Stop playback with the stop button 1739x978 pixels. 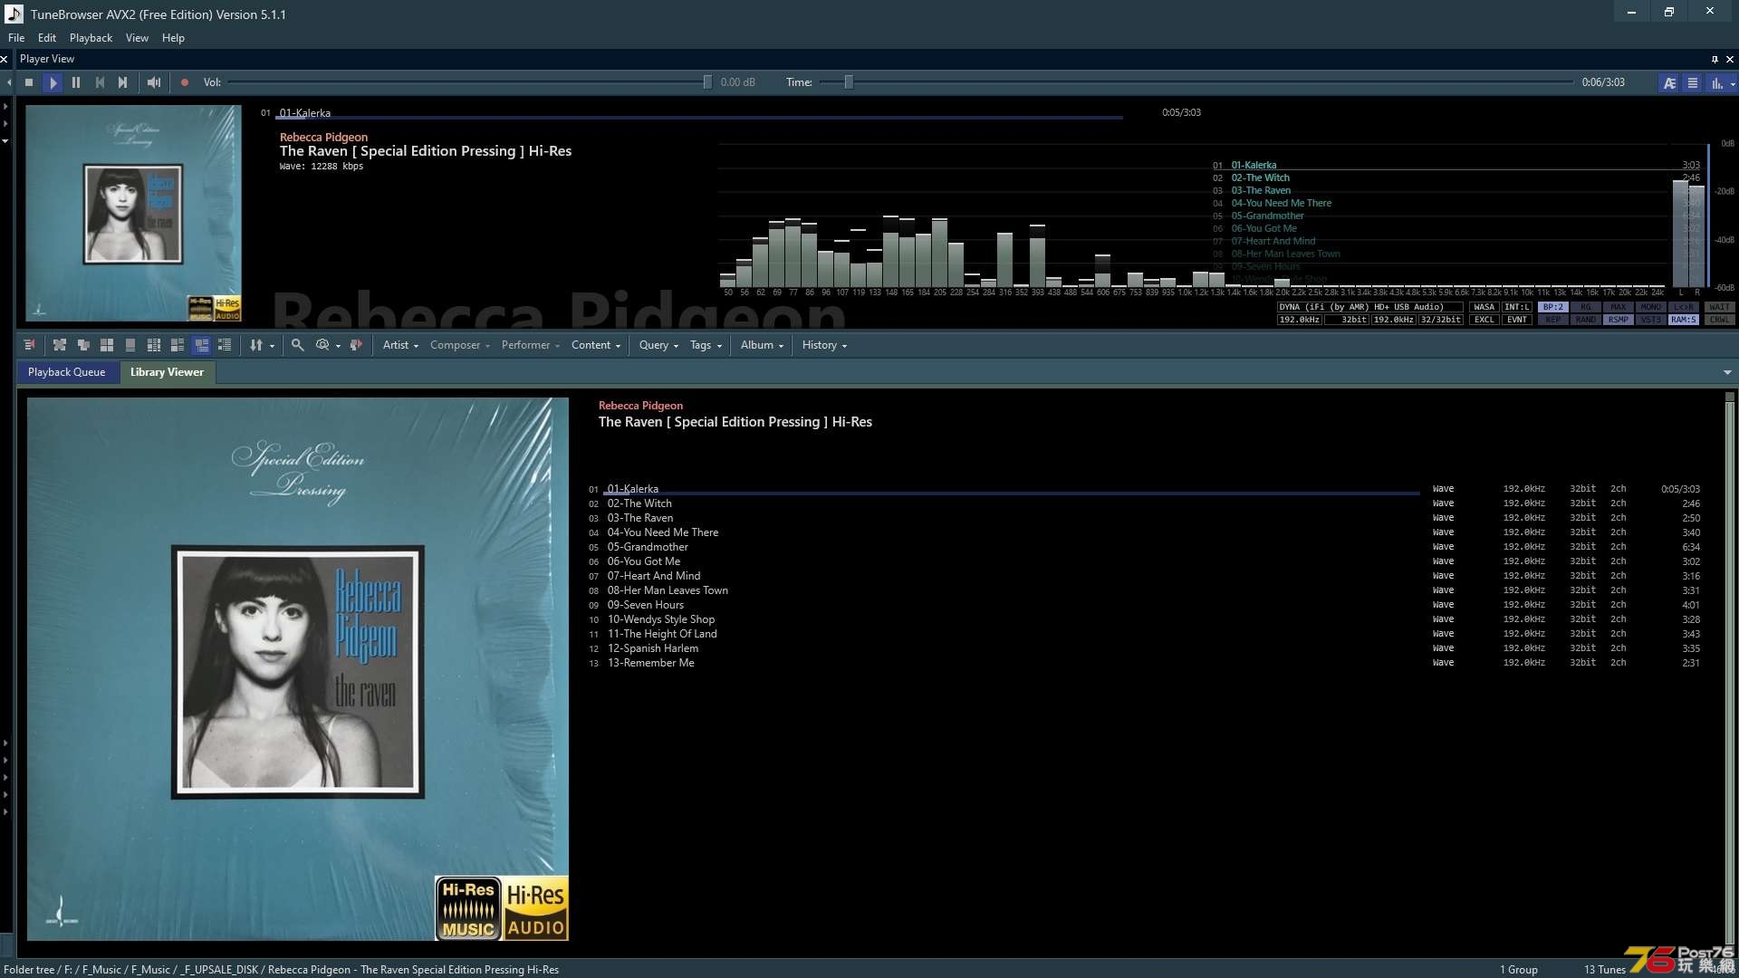click(x=29, y=82)
